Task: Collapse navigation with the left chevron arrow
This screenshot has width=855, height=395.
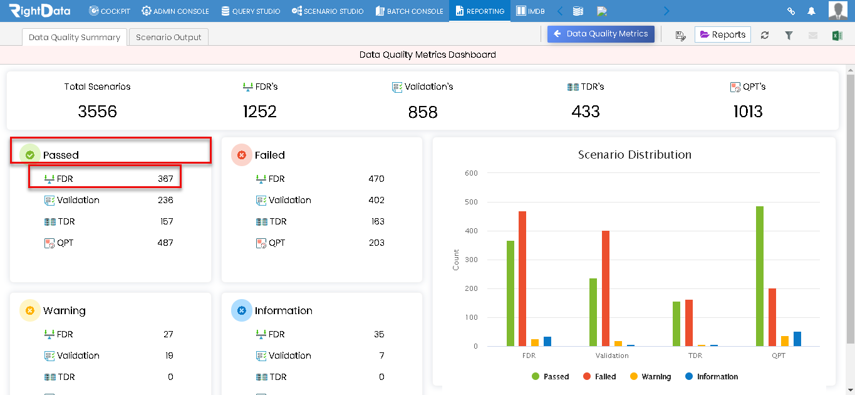Action: [560, 11]
